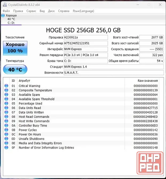Click the CrystalDiskInfo title bar app icon
166x179 pixels.
pyautogui.click(x=5, y=5)
